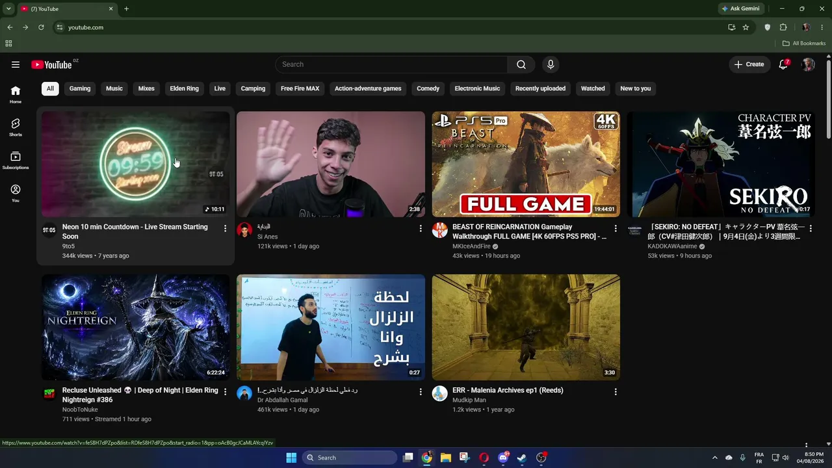Open the tab search dropdown arrow
Viewport: 832px width, 468px height.
tap(8, 8)
